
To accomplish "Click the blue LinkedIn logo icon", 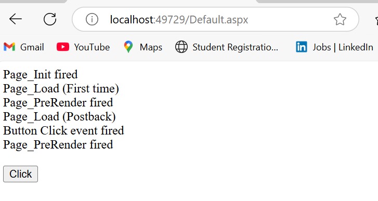I will pyautogui.click(x=302, y=47).
